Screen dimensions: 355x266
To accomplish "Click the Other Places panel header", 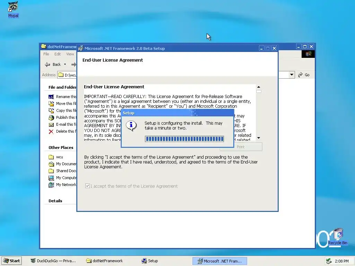I will point(61,148).
